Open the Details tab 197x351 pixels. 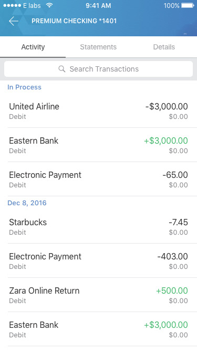164,47
